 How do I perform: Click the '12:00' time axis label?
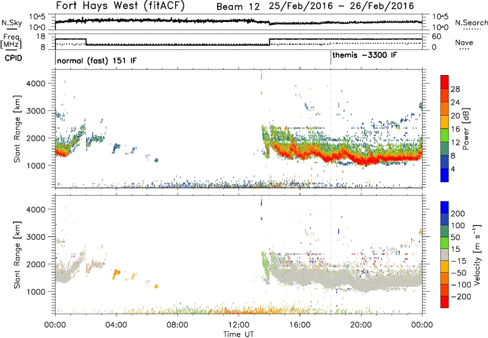click(x=239, y=325)
